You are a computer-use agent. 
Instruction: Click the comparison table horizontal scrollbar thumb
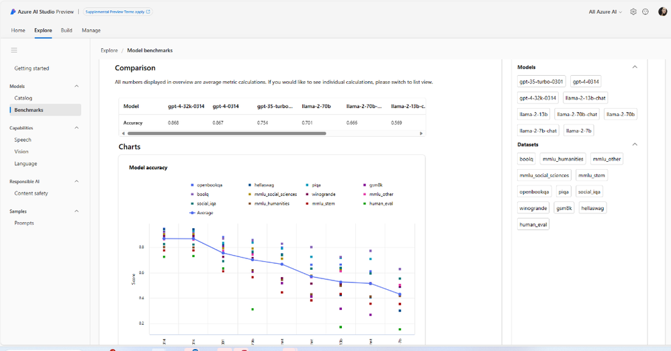click(227, 134)
